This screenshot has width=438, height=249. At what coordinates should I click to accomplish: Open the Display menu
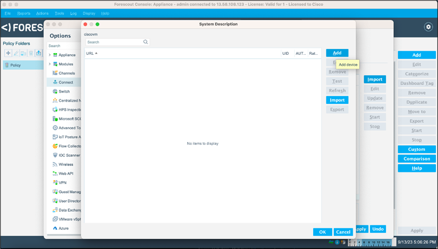pos(89,13)
